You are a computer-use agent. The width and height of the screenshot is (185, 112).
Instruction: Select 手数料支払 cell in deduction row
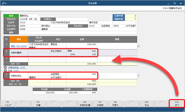[x=19, y=76]
